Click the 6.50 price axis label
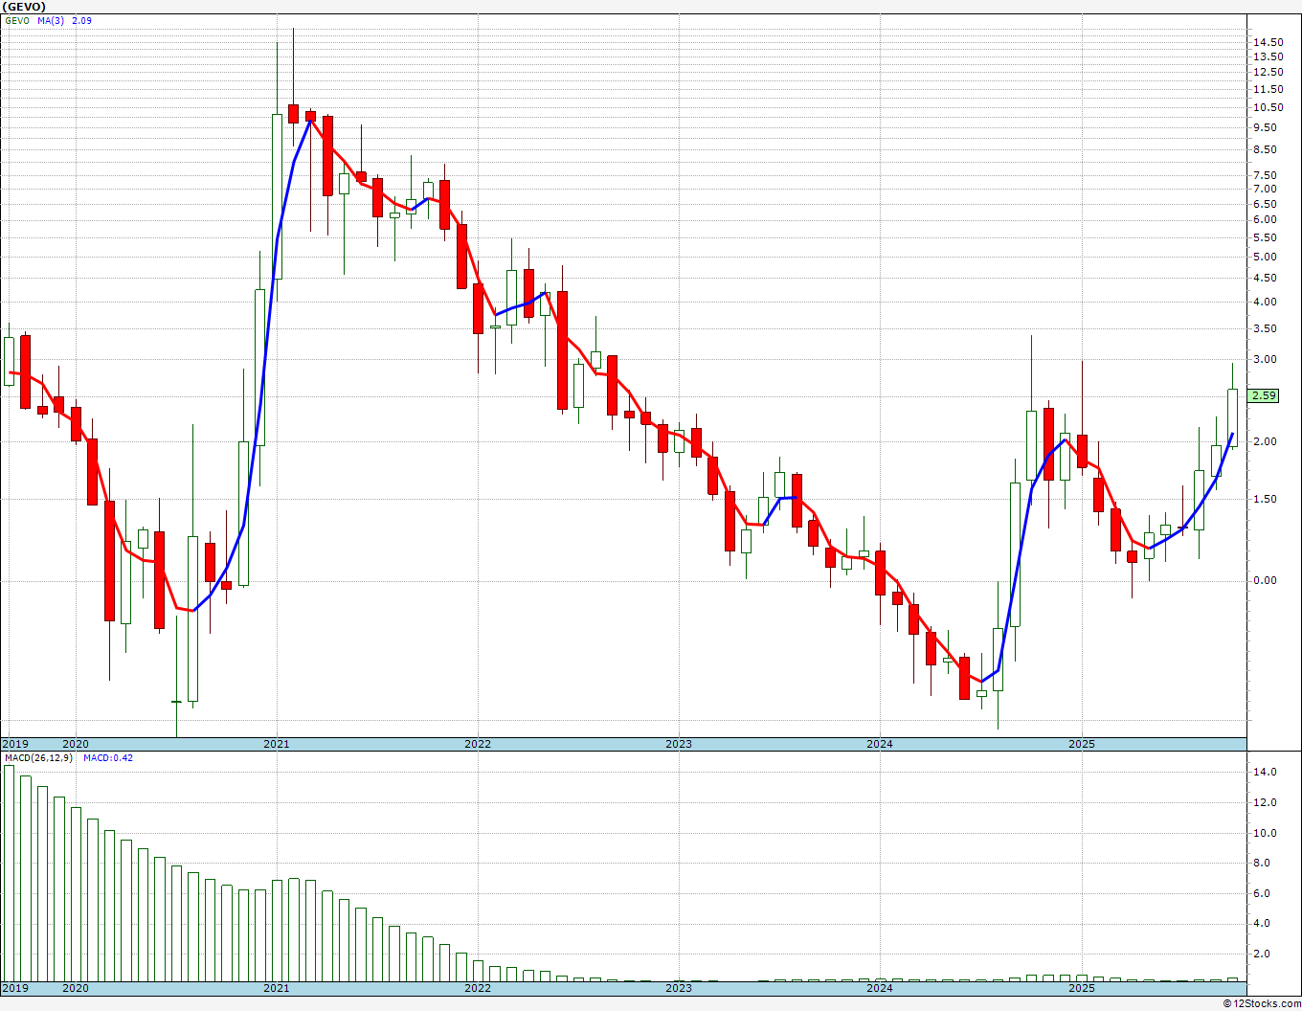1302x1011 pixels. point(1265,204)
